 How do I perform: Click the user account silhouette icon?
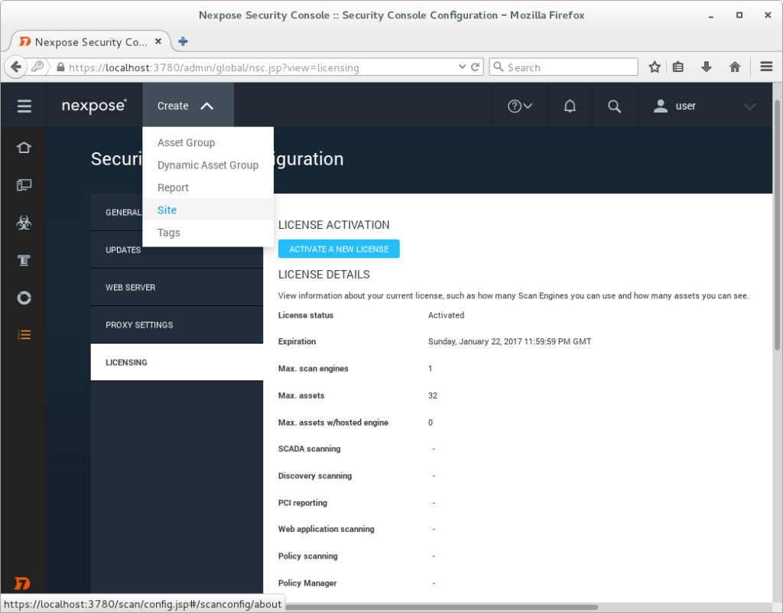point(659,106)
